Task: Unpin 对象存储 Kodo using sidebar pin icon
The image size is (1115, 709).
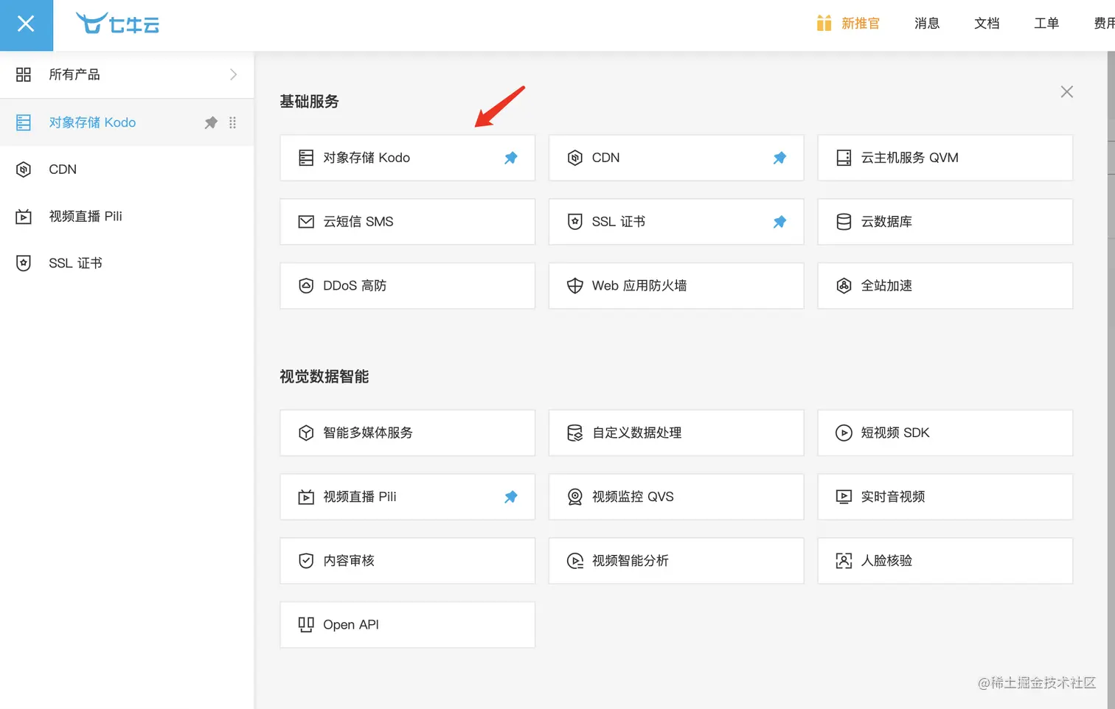Action: tap(211, 122)
